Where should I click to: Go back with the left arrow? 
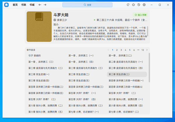tap(40, 5)
